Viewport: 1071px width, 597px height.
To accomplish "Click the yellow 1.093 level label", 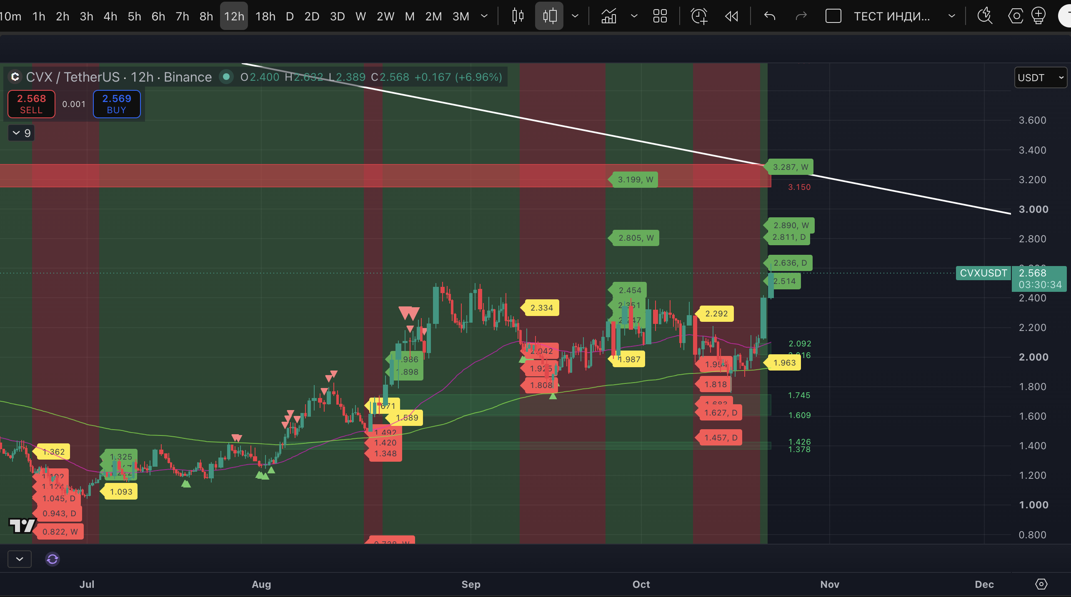I will (120, 492).
